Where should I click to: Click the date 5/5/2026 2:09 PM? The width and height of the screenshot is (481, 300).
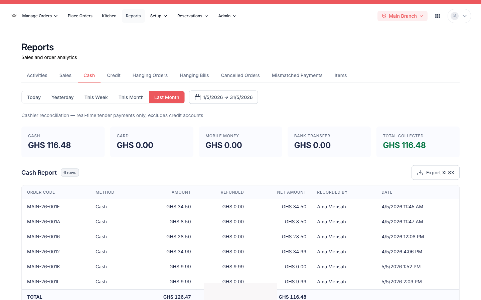coord(402,282)
